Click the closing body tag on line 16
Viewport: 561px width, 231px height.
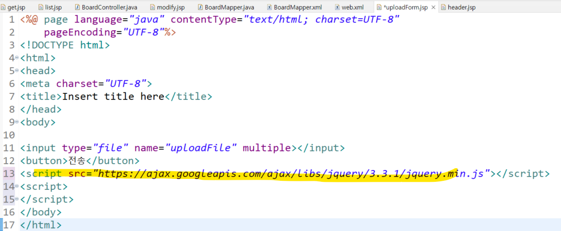41,212
